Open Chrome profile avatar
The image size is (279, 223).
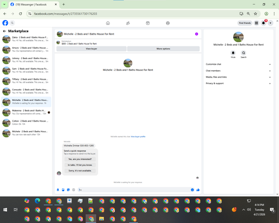(266, 13)
